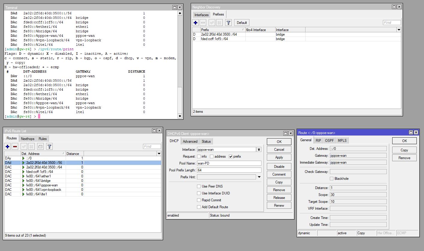Open the Interface dropdown in DHCPv6 Client
Viewport: 424px width, 251px height.
[259, 150]
